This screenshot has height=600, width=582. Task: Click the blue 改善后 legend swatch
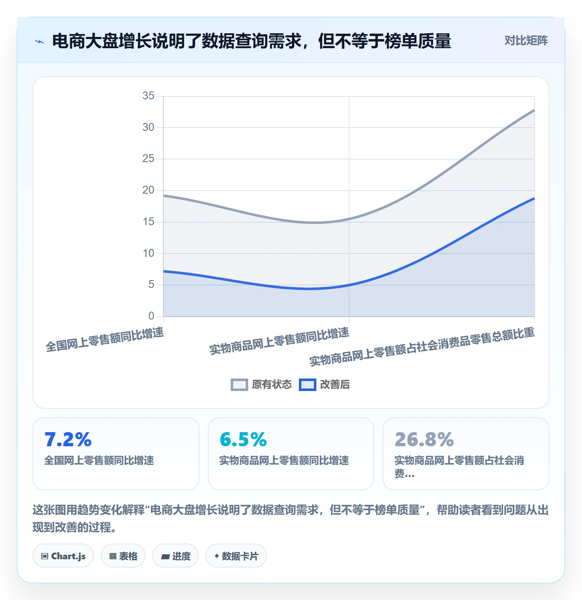click(x=307, y=385)
